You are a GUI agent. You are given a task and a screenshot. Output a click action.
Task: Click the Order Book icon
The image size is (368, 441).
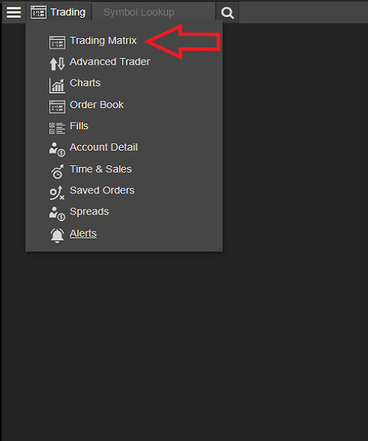pos(57,107)
